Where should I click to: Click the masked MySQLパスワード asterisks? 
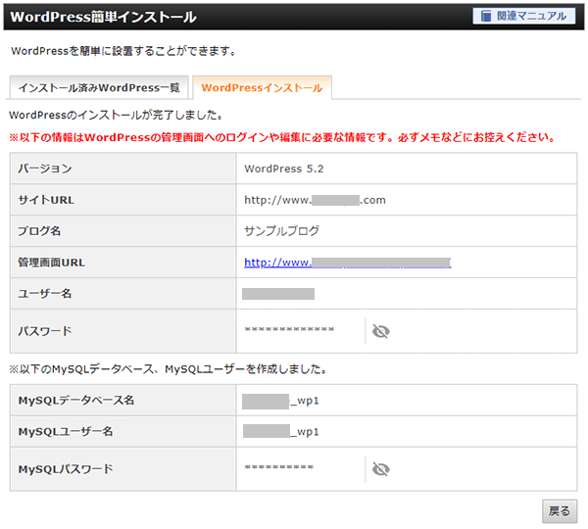[x=279, y=467]
